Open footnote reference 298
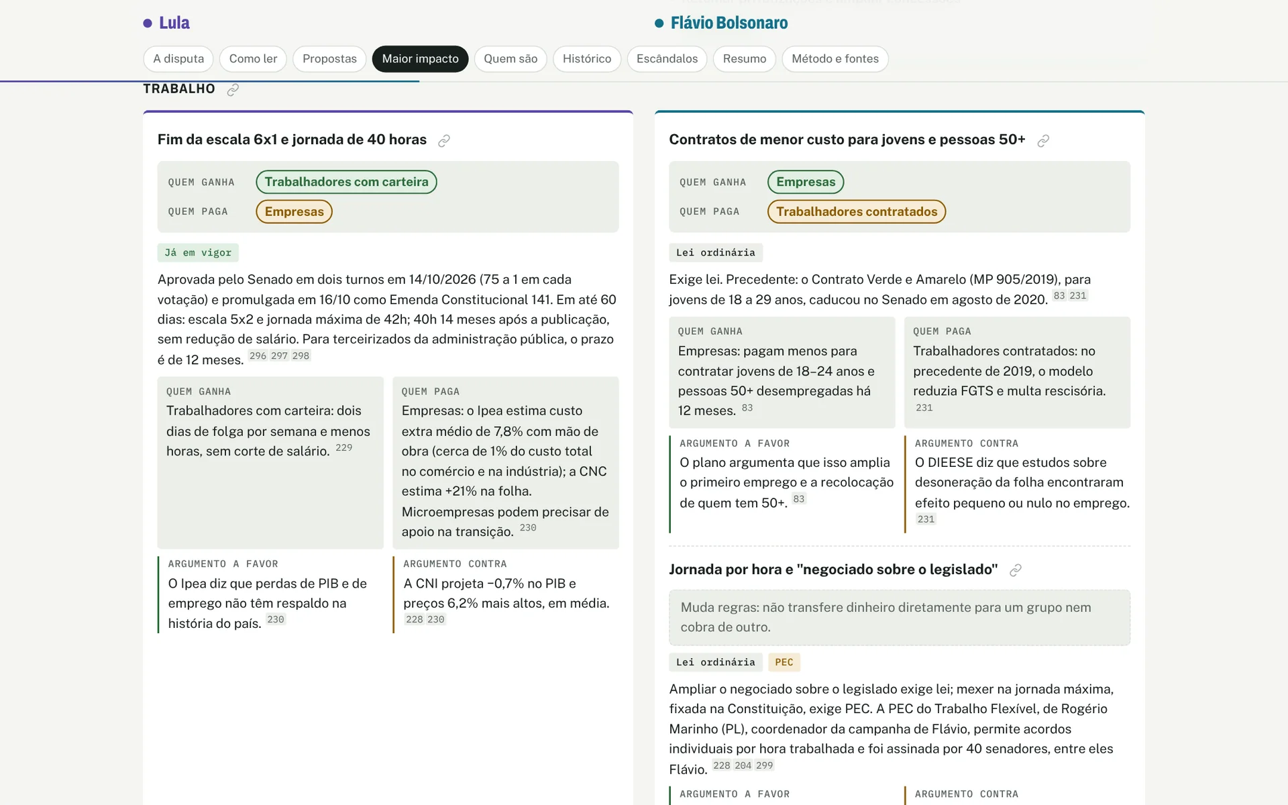This screenshot has height=805, width=1288. (x=301, y=356)
